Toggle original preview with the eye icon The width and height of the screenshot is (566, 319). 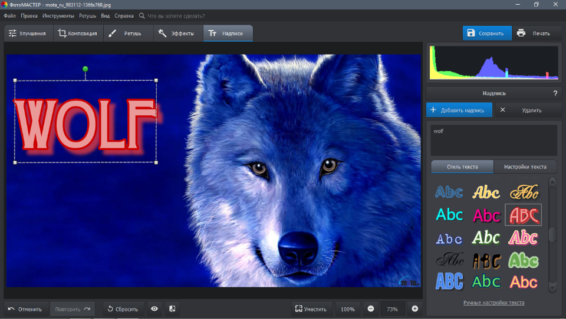click(x=154, y=309)
